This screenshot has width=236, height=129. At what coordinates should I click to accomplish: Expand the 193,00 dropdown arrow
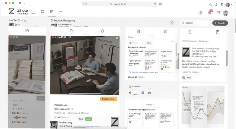pyautogui.click(x=68, y=118)
